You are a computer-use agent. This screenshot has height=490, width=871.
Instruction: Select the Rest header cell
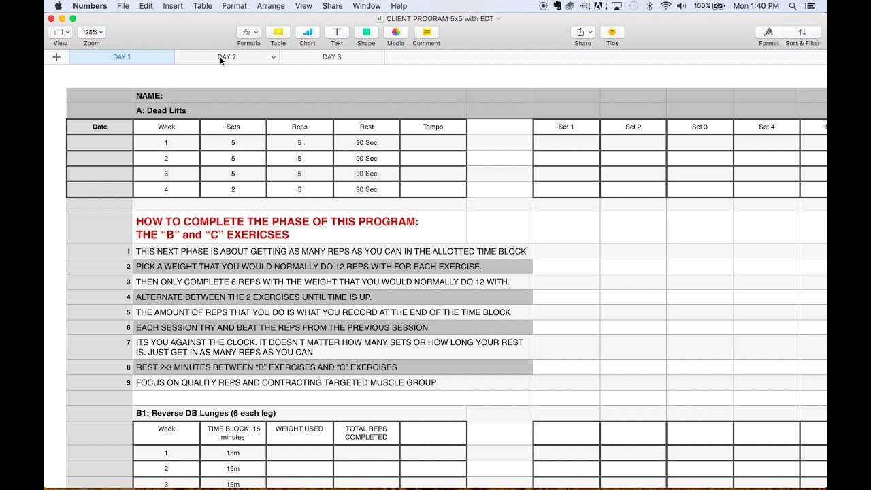(366, 127)
